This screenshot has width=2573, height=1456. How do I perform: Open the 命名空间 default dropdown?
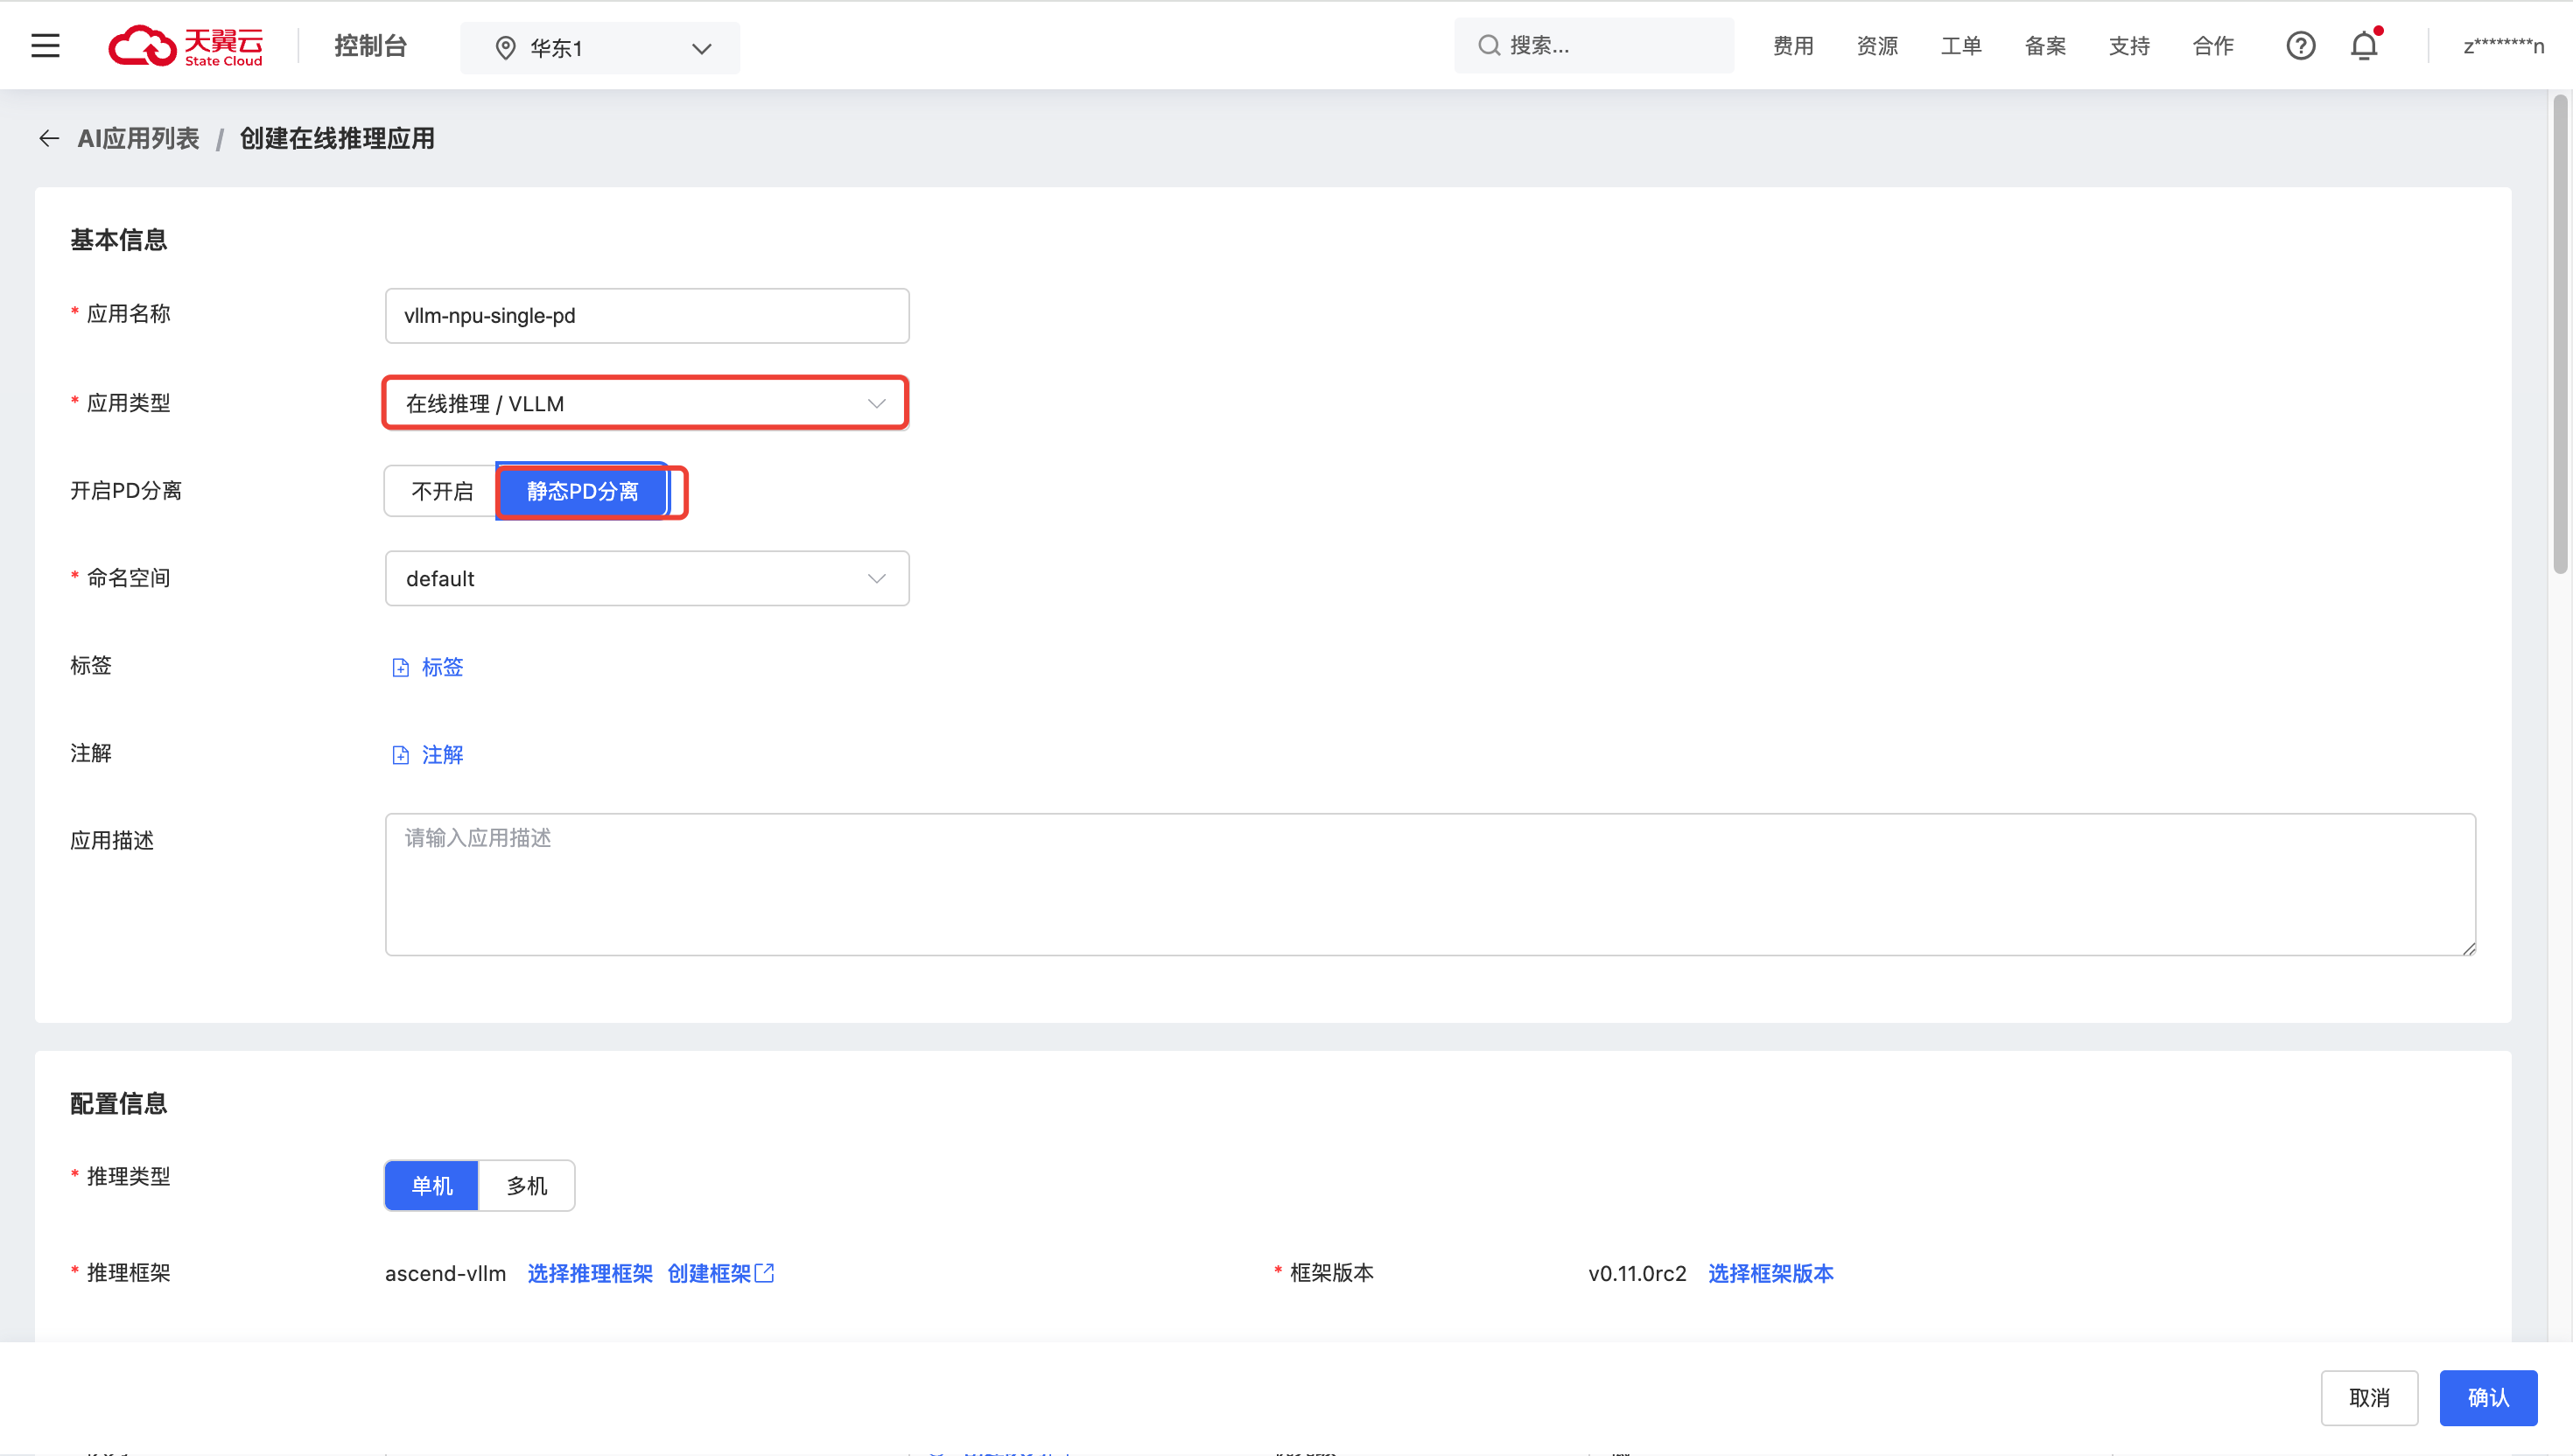[646, 578]
